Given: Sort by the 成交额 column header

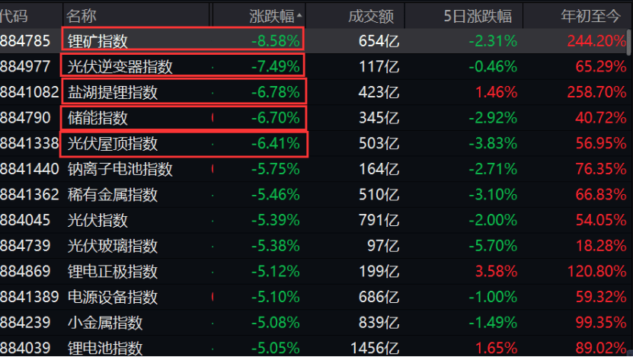Looking at the screenshot, I should [371, 16].
